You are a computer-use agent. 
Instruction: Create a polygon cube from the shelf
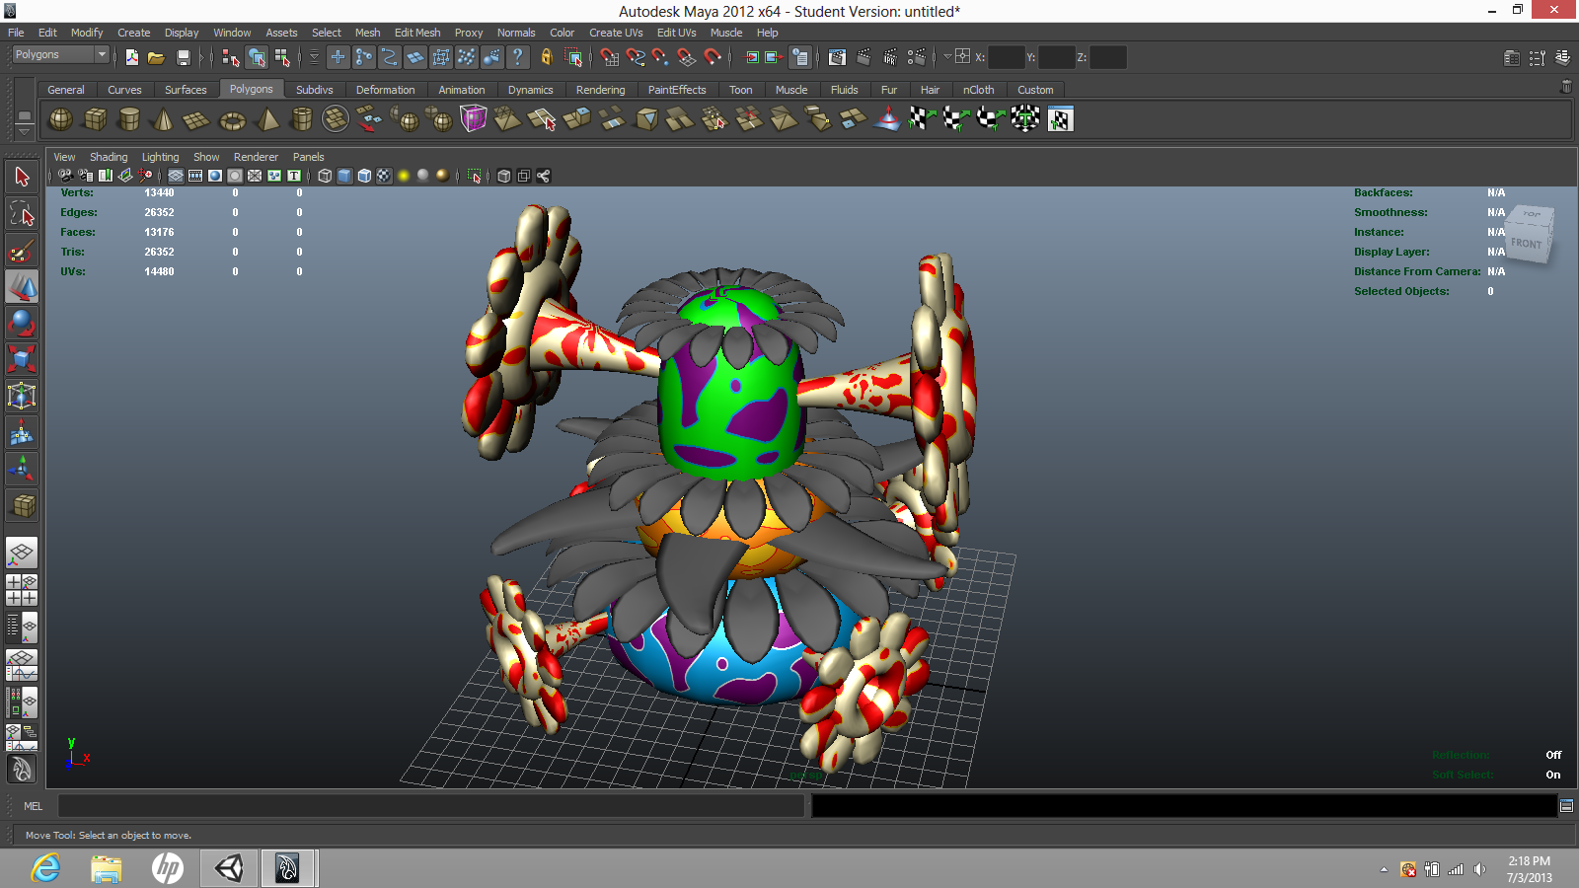[96, 119]
